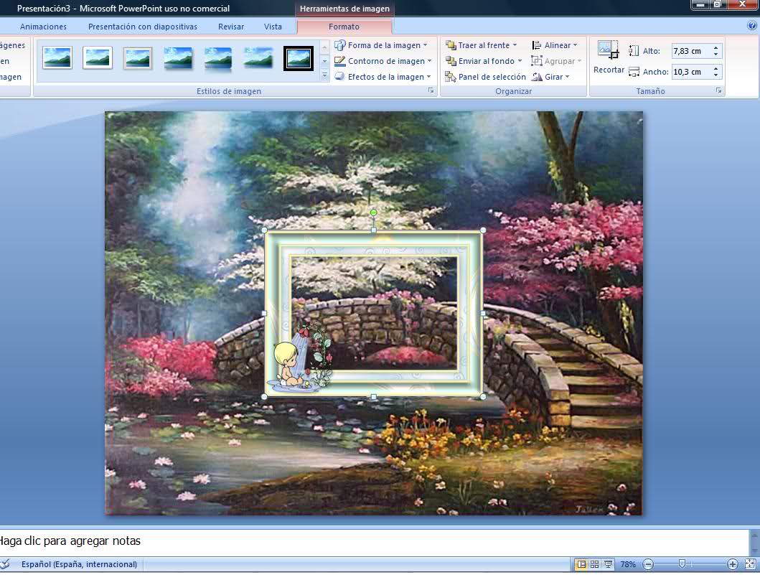The image size is (760, 575).
Task: Apply the fourth picture style thumbnail
Action: pyautogui.click(x=178, y=58)
